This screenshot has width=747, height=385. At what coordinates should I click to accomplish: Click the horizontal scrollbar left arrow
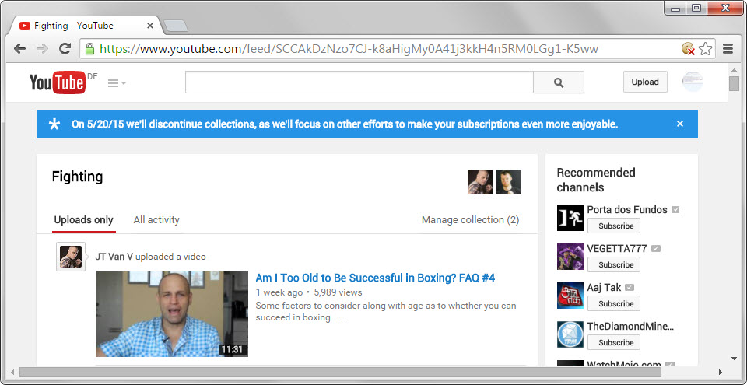click(x=12, y=372)
